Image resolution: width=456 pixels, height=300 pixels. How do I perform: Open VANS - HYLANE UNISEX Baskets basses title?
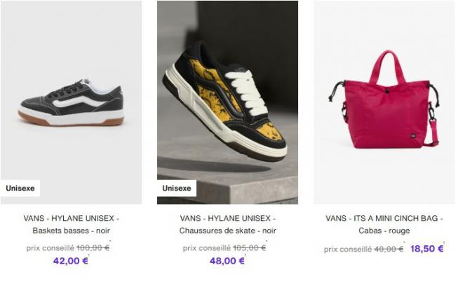tap(72, 218)
